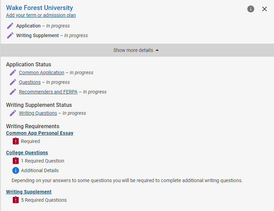Click red icon beside 5 Required Questions

pos(16,200)
